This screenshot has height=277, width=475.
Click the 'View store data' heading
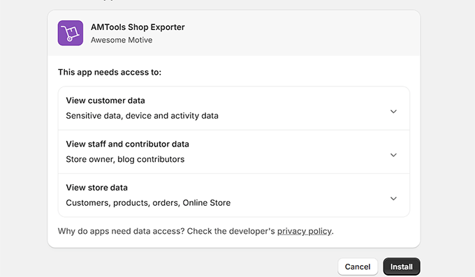pyautogui.click(x=96, y=188)
